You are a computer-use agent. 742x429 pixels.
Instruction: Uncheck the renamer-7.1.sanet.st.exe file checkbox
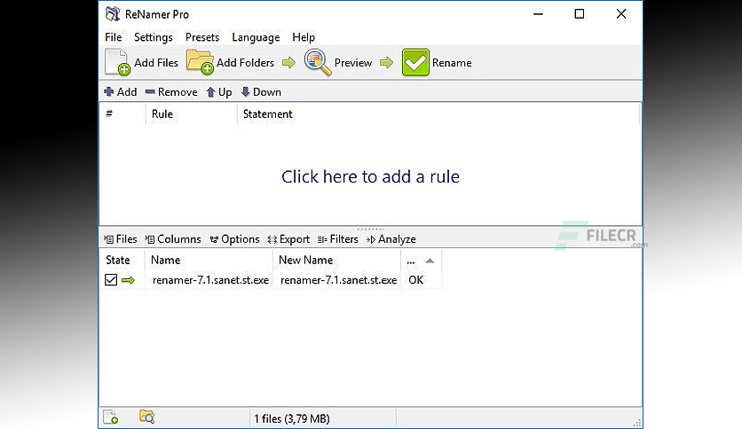pyautogui.click(x=111, y=280)
